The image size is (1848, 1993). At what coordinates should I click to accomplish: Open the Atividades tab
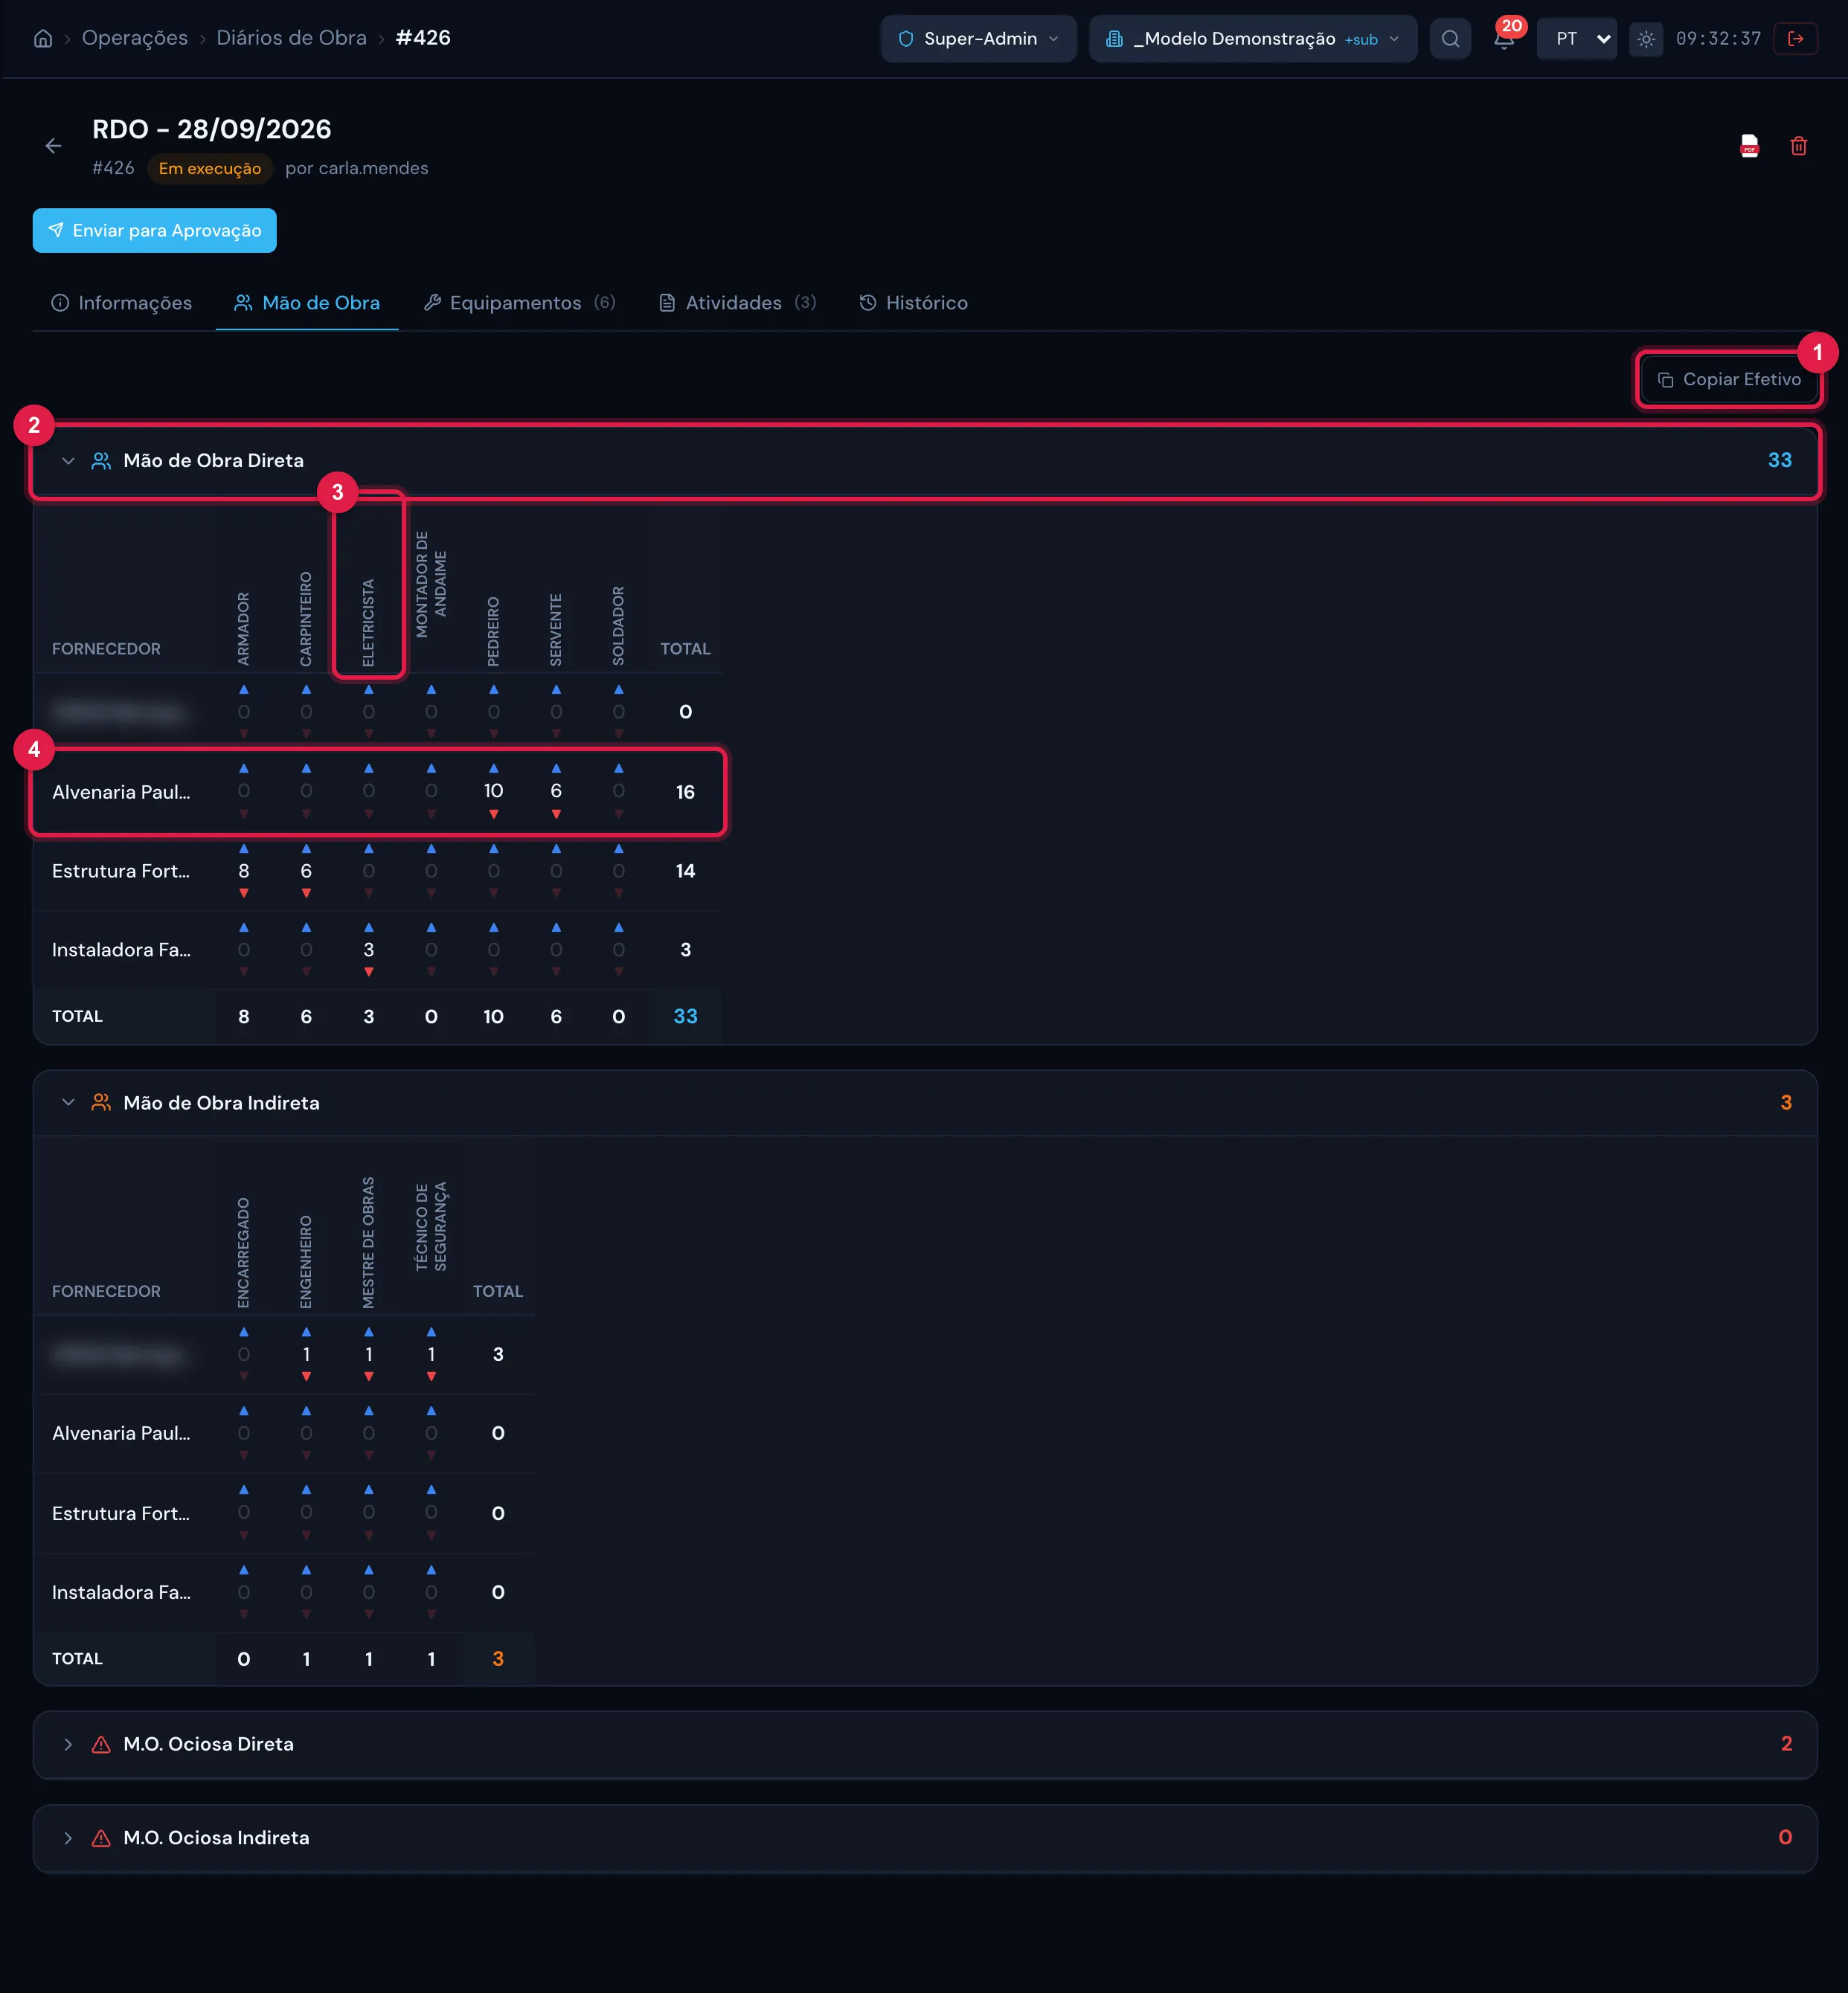click(738, 303)
